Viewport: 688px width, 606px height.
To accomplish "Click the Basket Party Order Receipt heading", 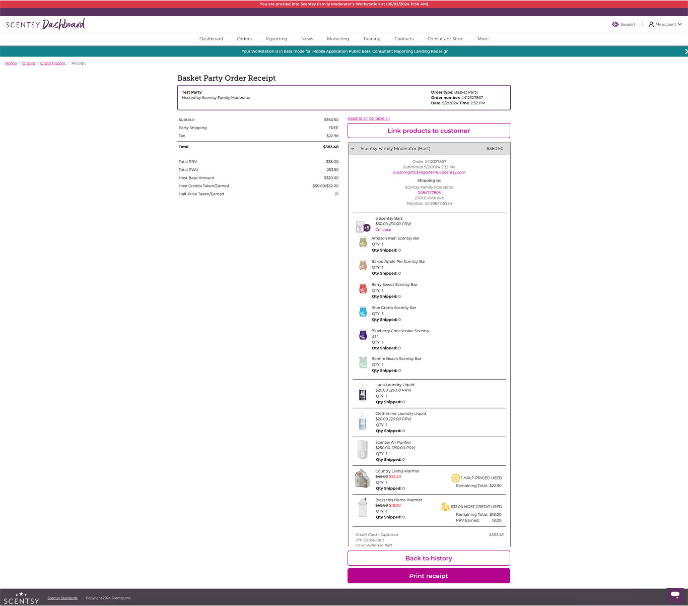I will [227, 78].
